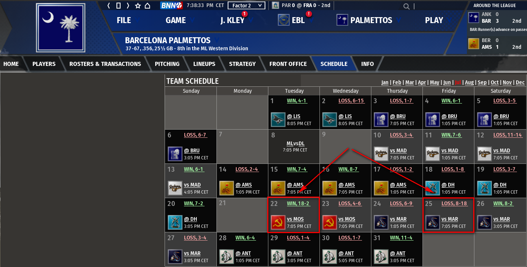This screenshot has width=527, height=267.
Task: Open the WIN, 18-2 result on July 22
Action: tap(298, 203)
